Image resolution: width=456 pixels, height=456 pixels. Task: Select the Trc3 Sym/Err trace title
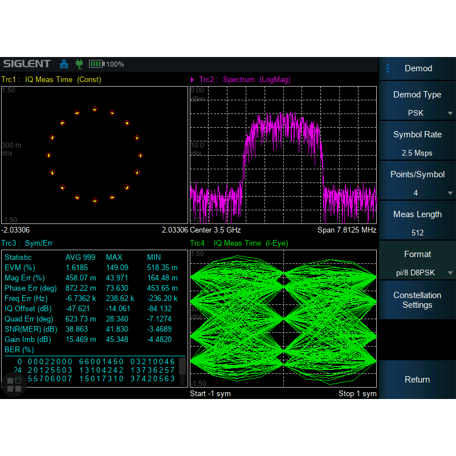tap(27, 243)
